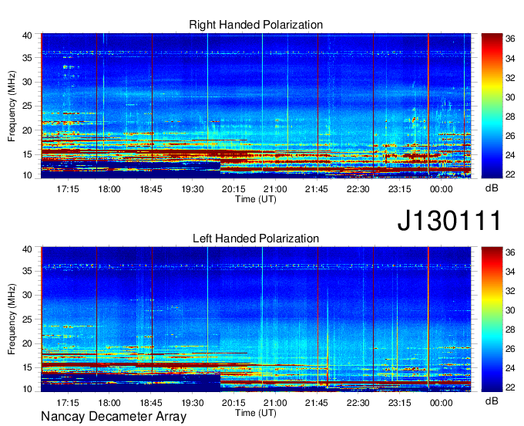Click "Frequency (MHz)" beside the Right Handed plot

point(12,106)
